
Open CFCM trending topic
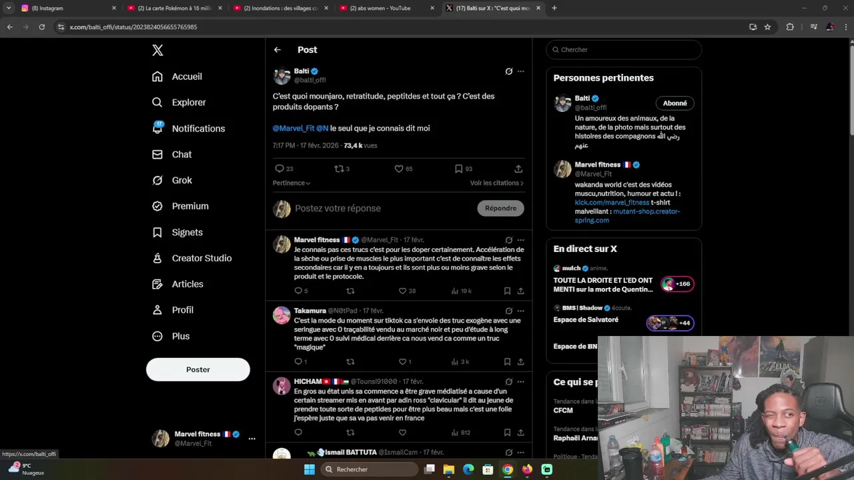coord(563,411)
